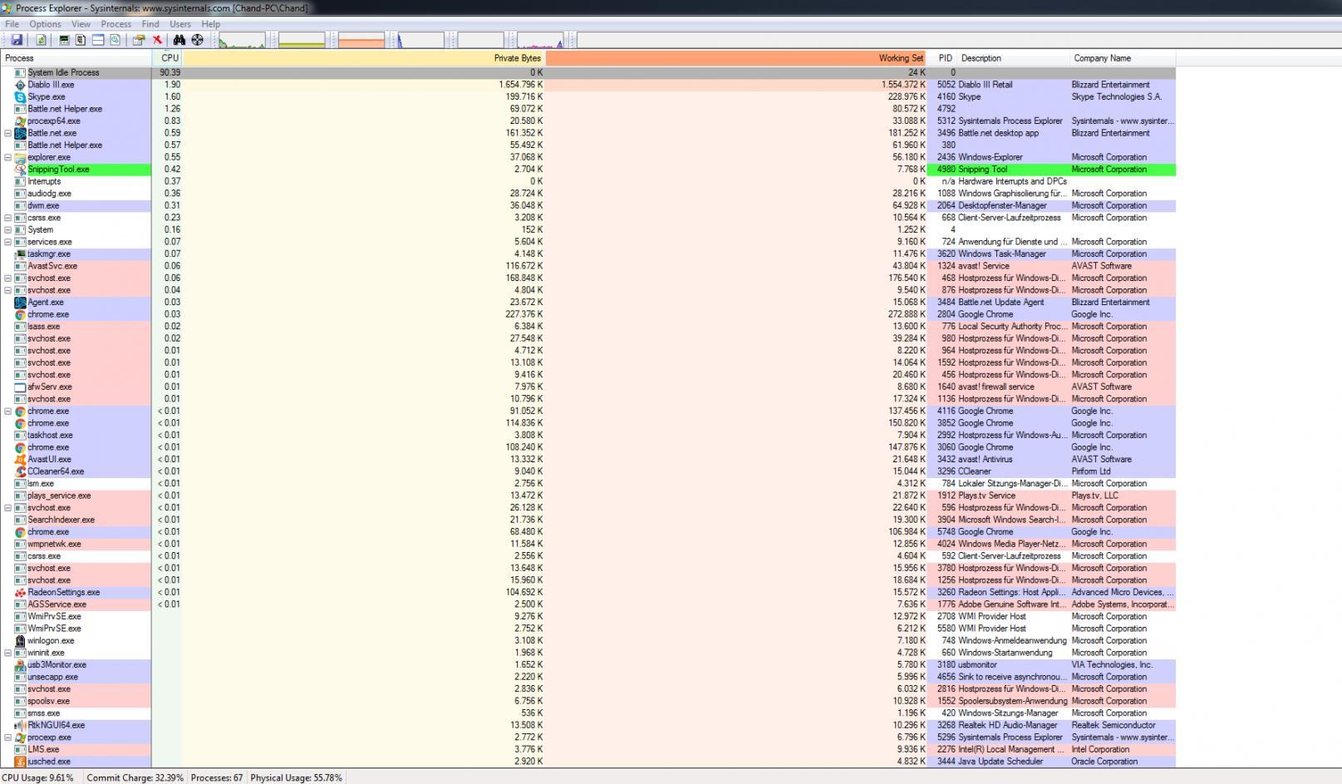This screenshot has width=1342, height=784.
Task: Select the Interrupts row
Action: 587,181
